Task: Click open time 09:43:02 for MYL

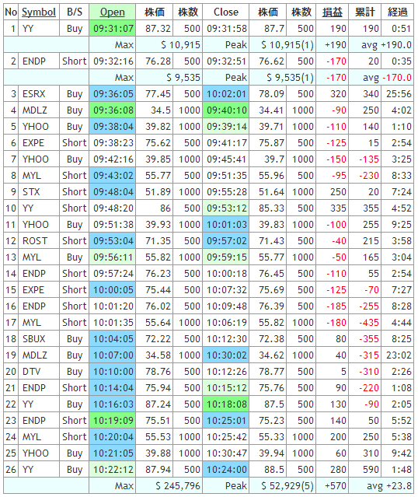Action: pyautogui.click(x=113, y=176)
